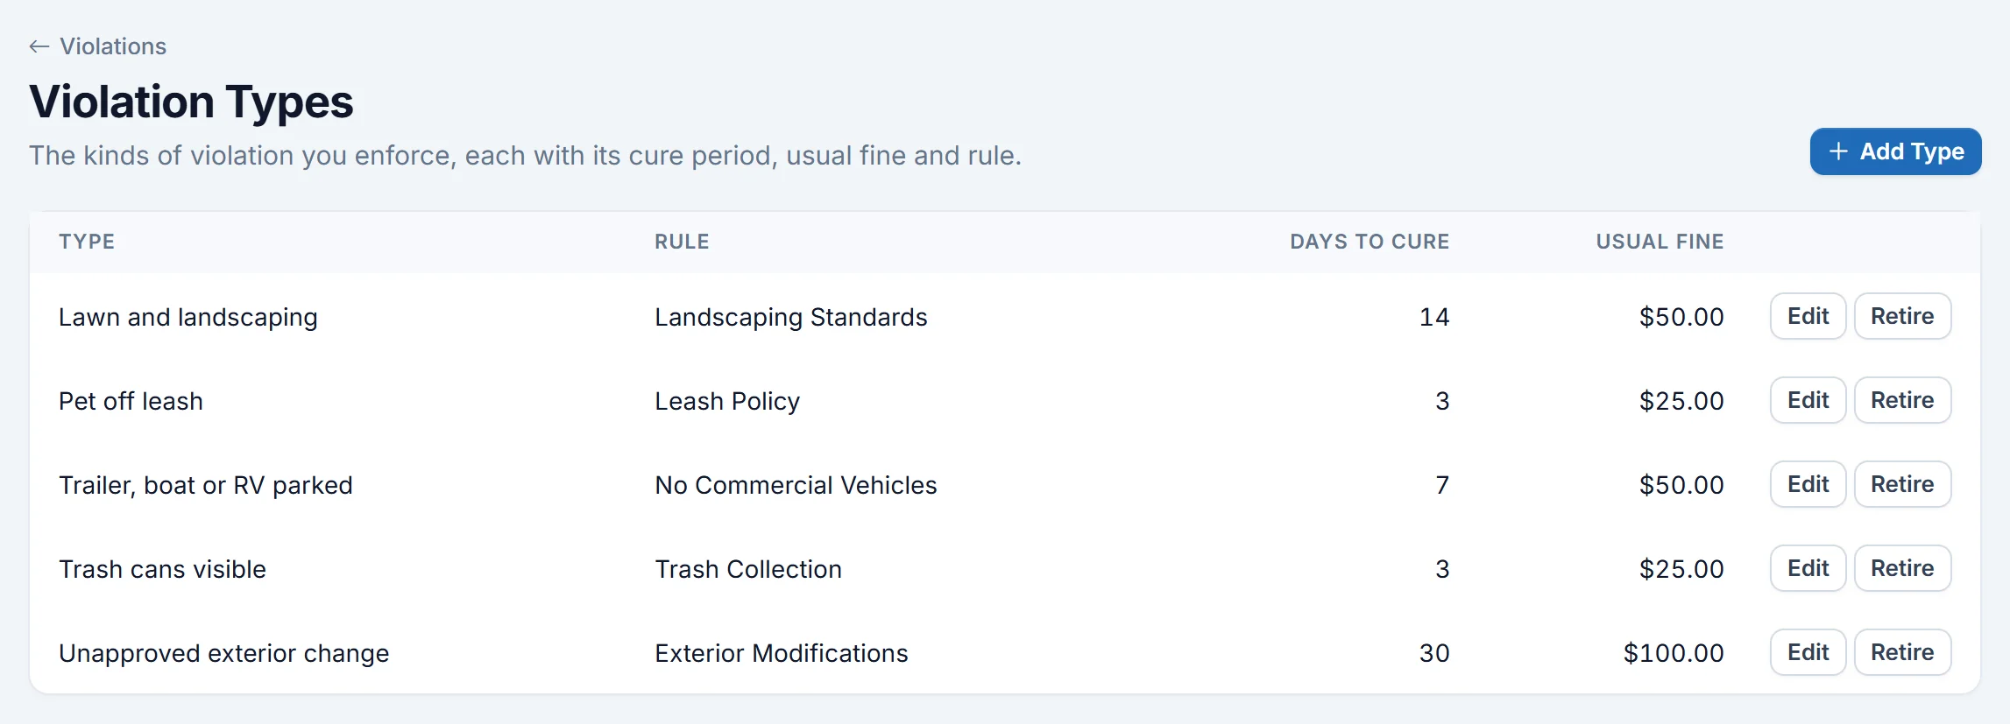This screenshot has height=724, width=2010.
Task: Edit the Trailer, boat or RV parked type
Action: point(1808,484)
